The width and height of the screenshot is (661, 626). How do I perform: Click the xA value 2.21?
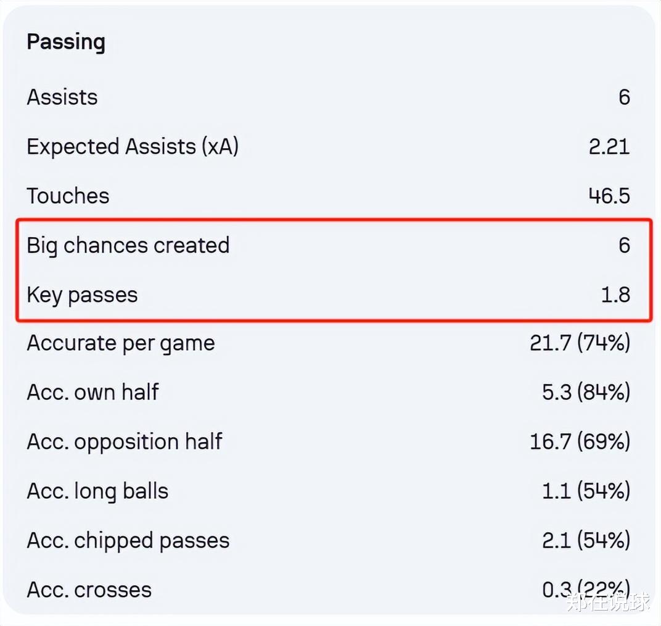pos(609,147)
